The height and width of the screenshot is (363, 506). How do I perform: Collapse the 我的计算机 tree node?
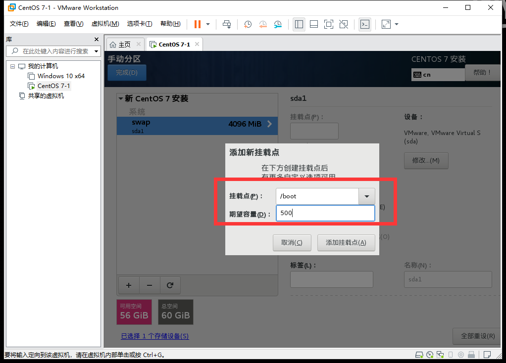[x=12, y=66]
